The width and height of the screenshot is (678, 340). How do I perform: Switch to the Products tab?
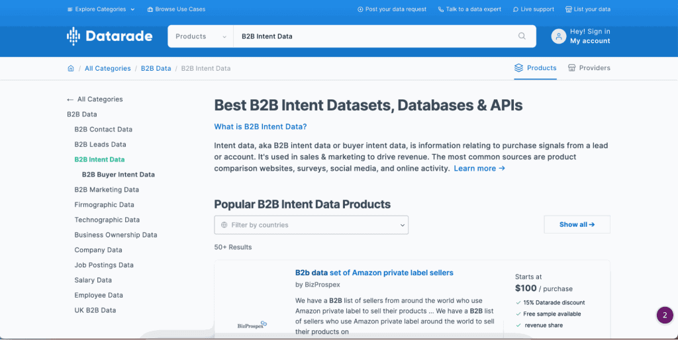tap(535, 68)
